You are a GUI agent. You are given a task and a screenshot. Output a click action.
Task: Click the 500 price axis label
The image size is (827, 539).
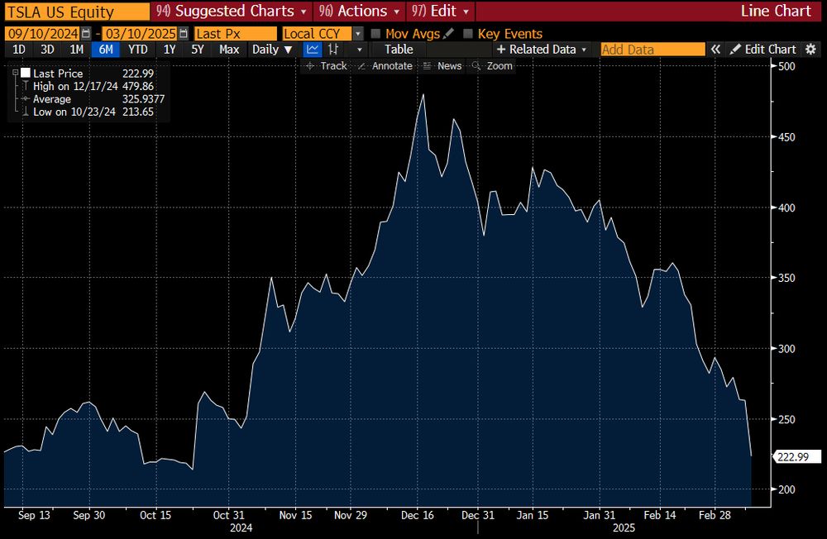tap(786, 66)
